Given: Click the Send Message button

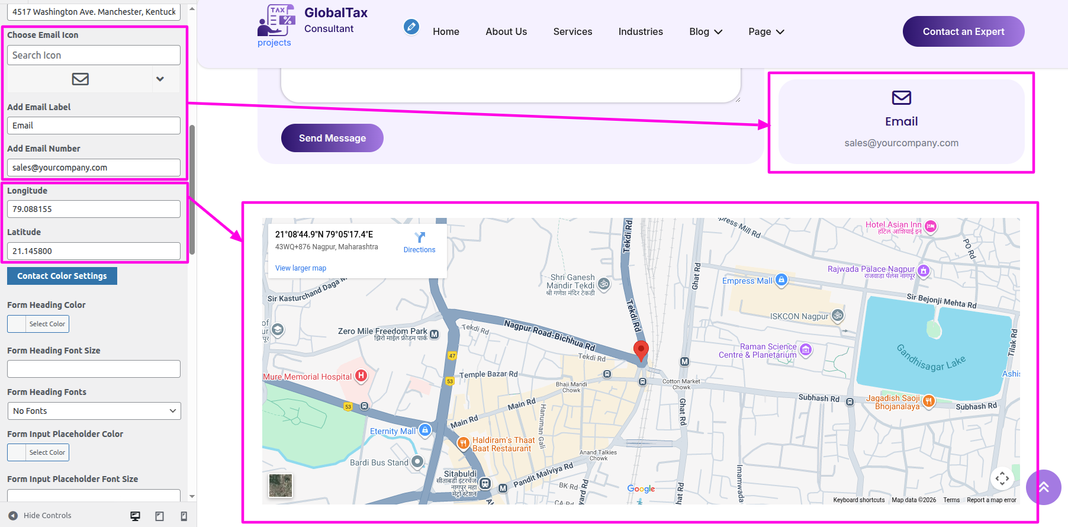Looking at the screenshot, I should [x=332, y=138].
